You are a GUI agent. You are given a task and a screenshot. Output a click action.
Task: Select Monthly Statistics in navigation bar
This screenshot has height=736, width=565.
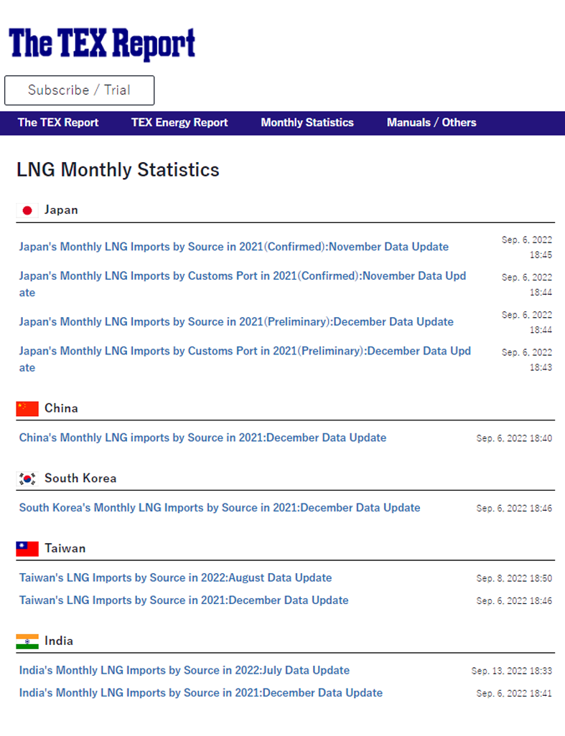pos(307,123)
